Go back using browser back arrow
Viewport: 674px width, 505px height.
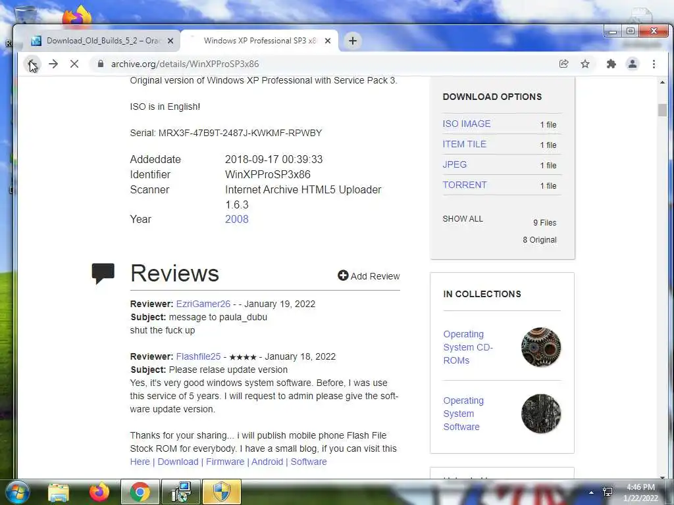tap(32, 64)
